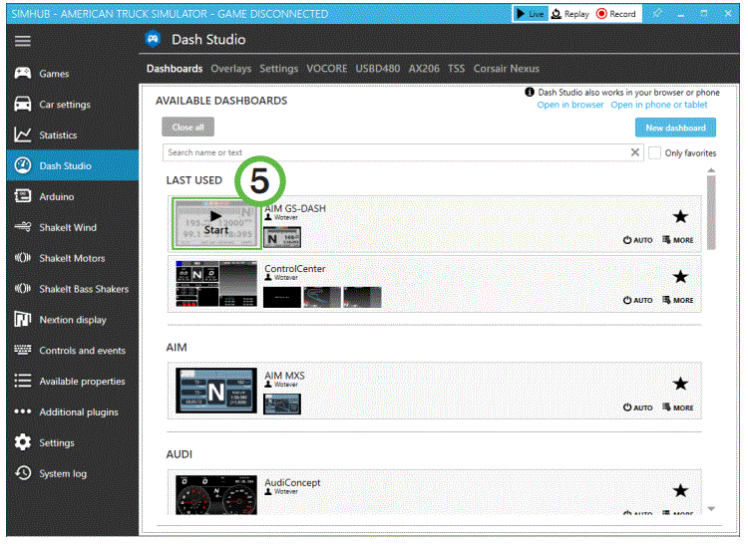Open MORE options for ControlCenter

[x=678, y=300]
